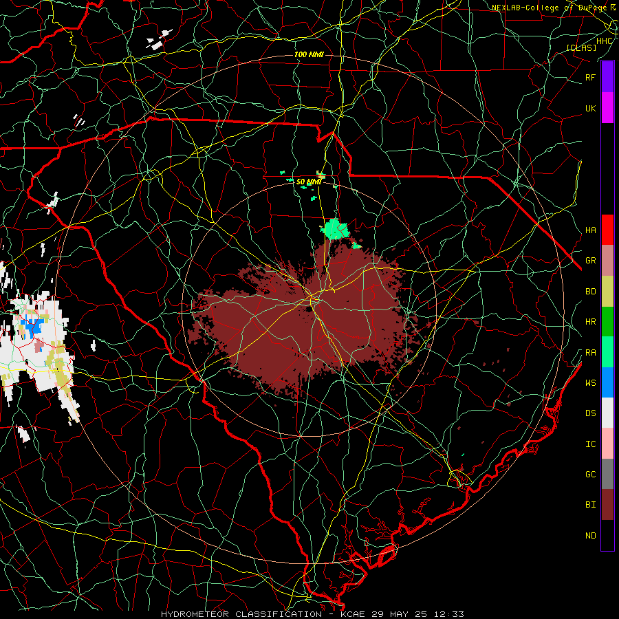Click the large green rain echo north of radar
Viewport: 619px width, 619px height.
[335, 229]
